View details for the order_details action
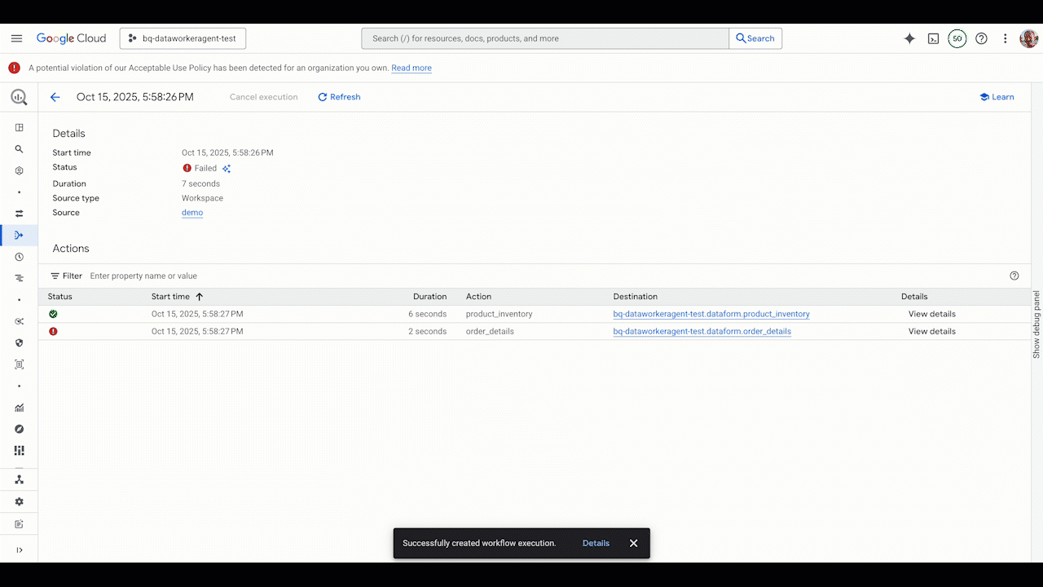 pyautogui.click(x=932, y=331)
